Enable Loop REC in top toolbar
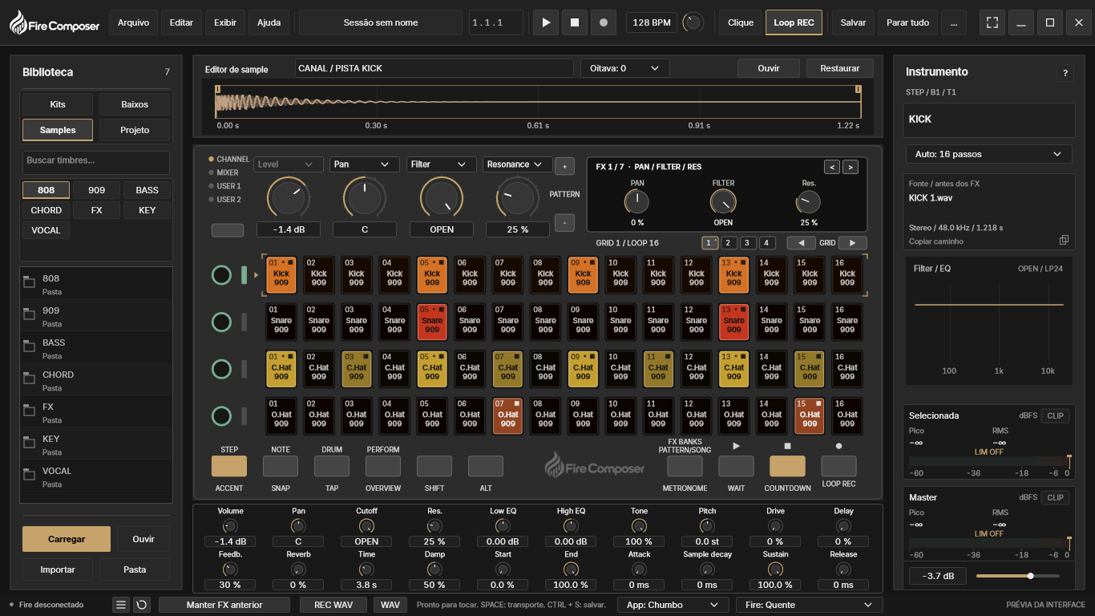 [x=794, y=22]
